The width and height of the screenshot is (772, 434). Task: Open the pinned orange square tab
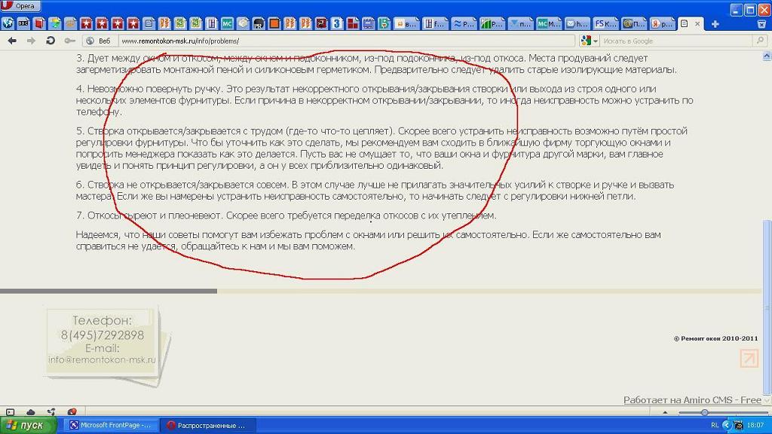coord(274,23)
